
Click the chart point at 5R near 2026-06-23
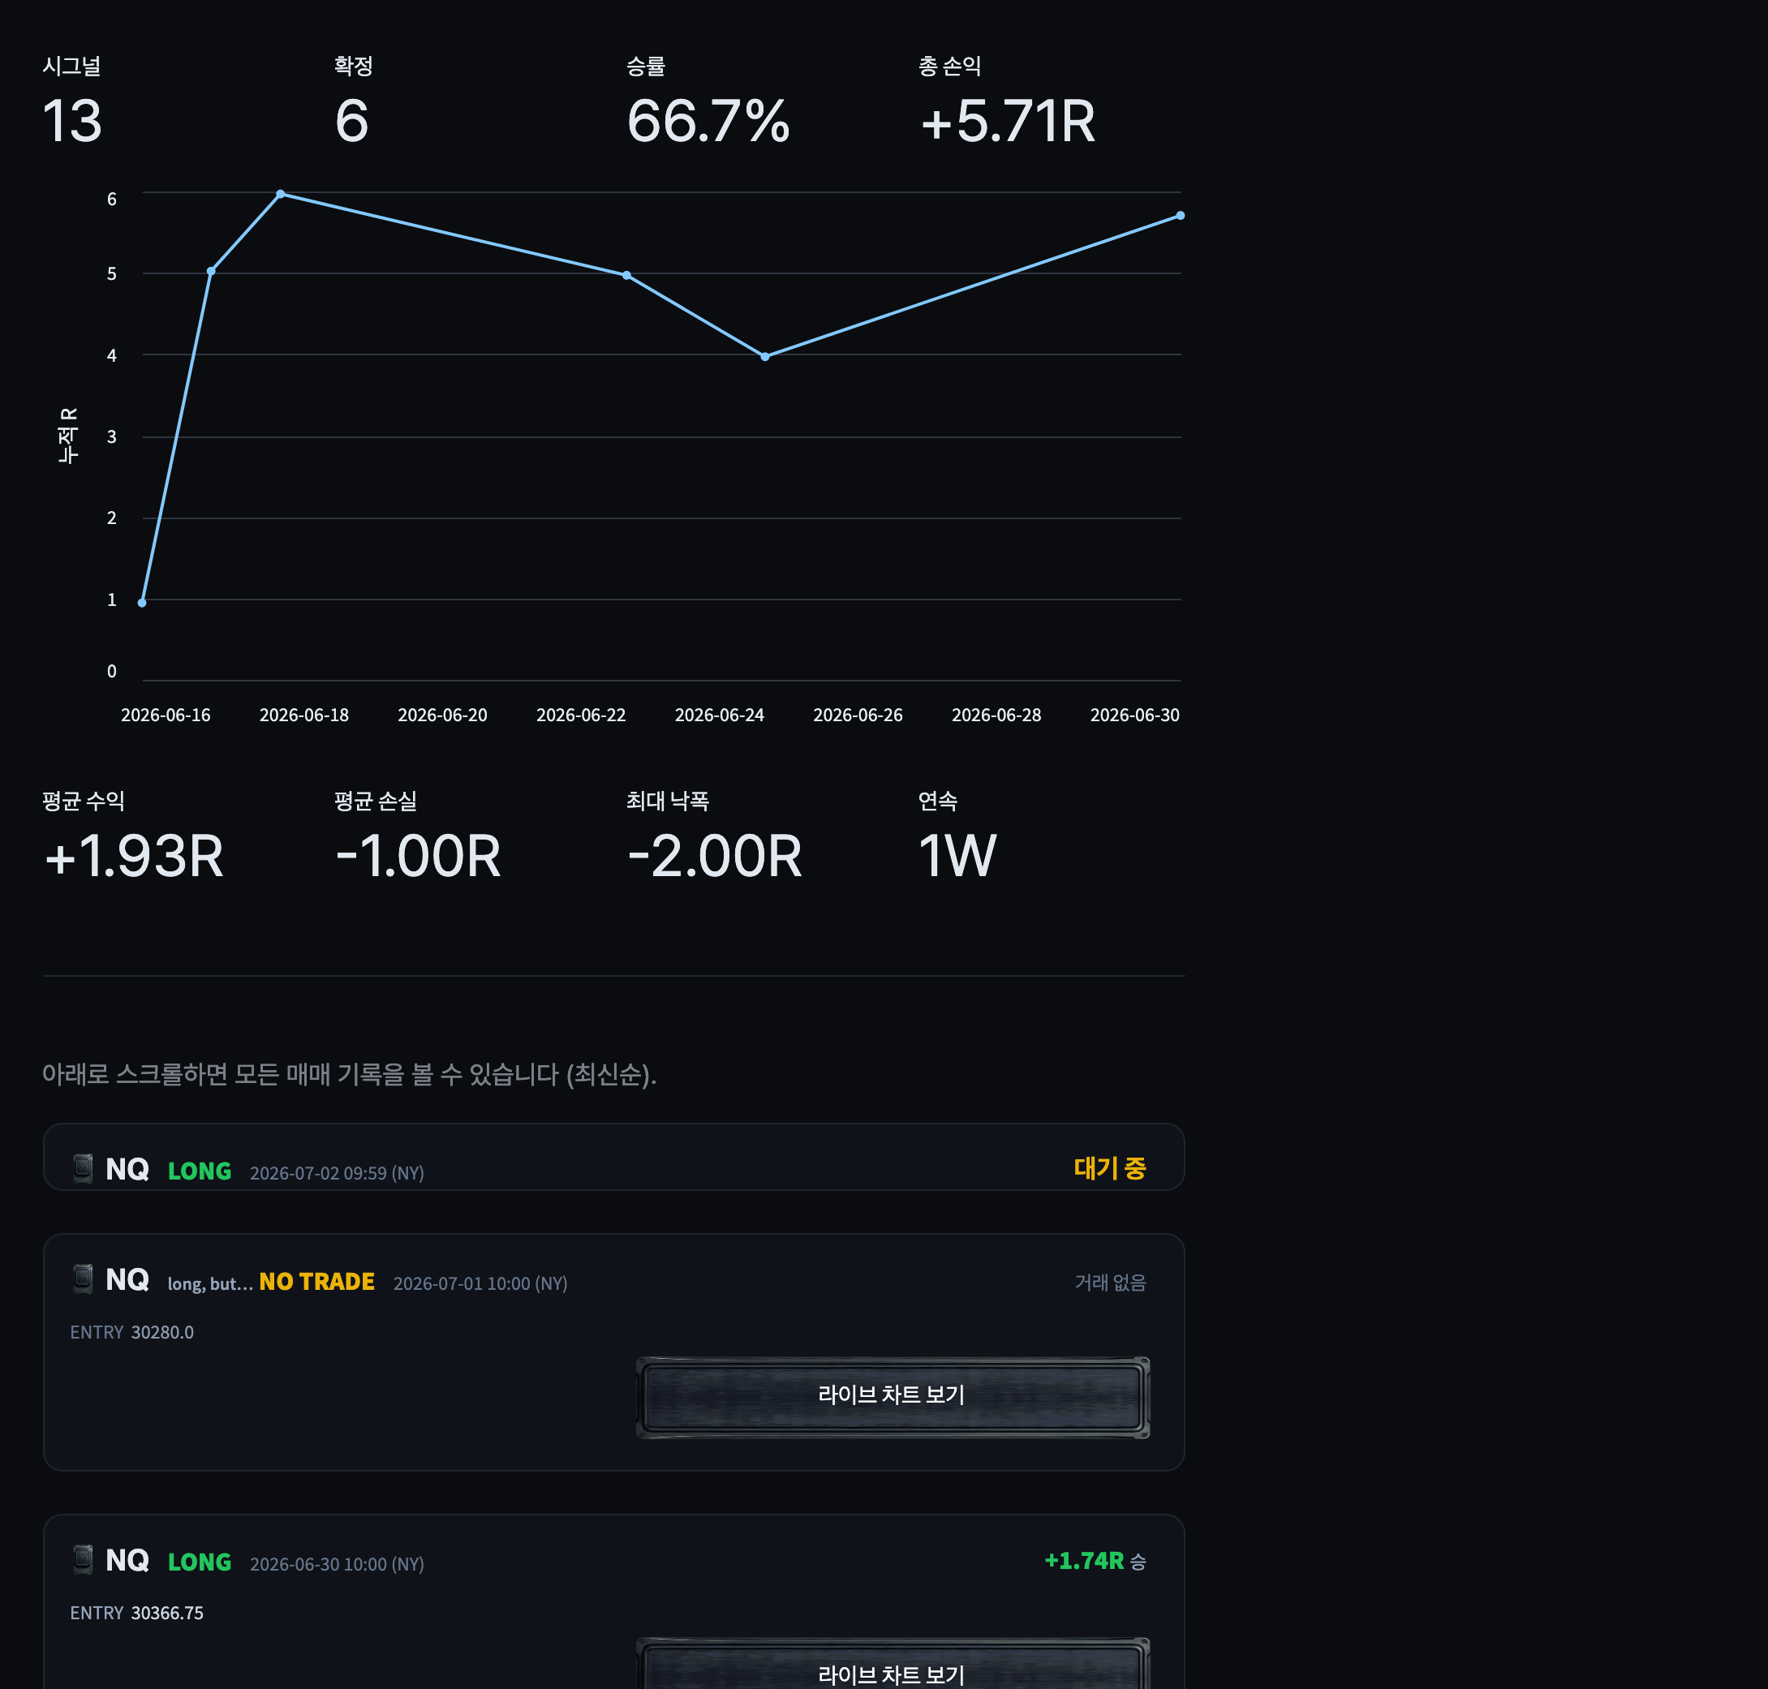click(626, 276)
